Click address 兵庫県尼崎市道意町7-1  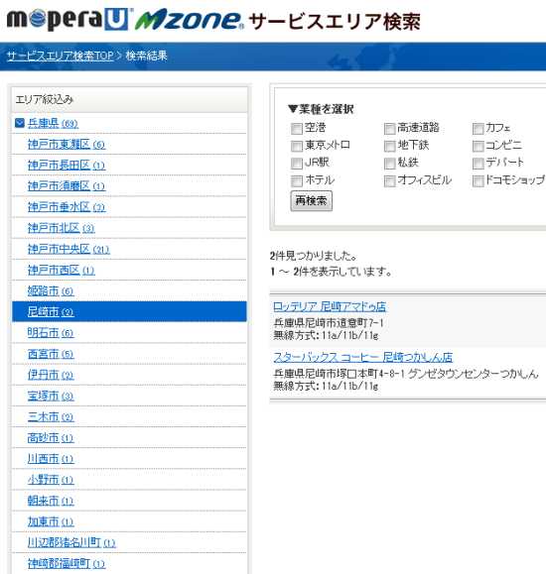(x=329, y=323)
